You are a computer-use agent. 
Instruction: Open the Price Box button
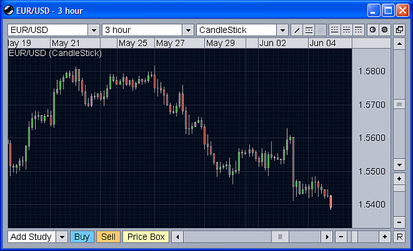coord(146,237)
